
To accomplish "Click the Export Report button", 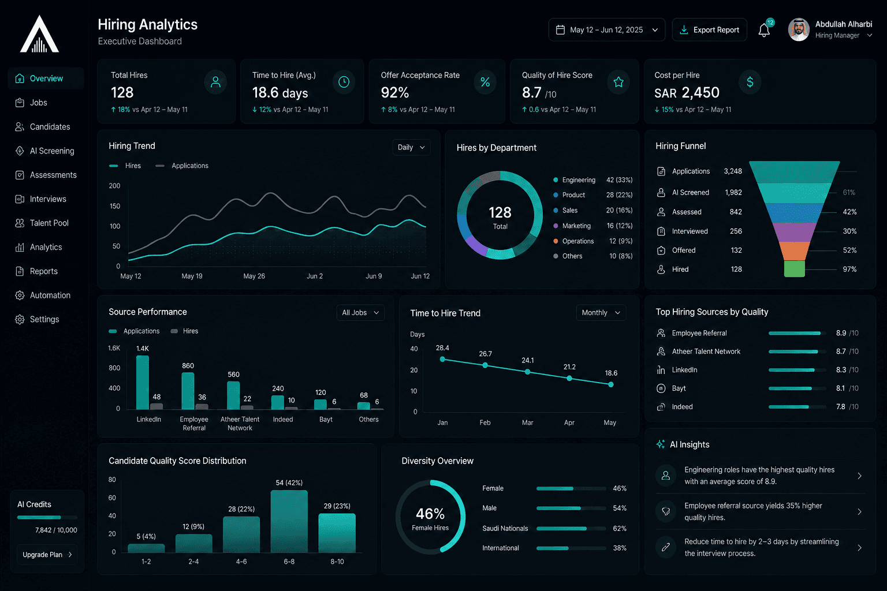I will [x=710, y=30].
